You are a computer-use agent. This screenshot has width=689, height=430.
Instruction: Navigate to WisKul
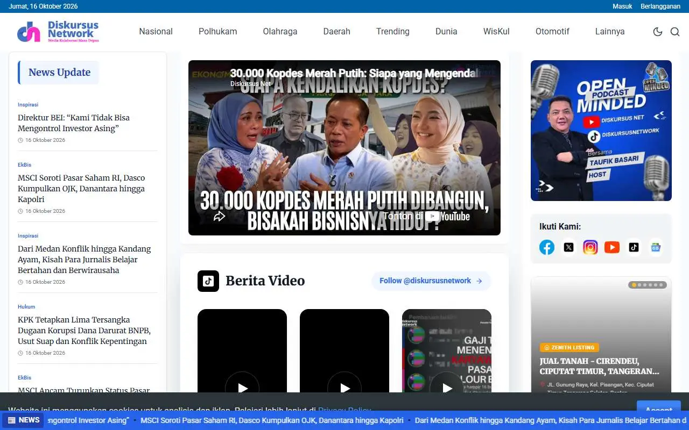point(496,32)
